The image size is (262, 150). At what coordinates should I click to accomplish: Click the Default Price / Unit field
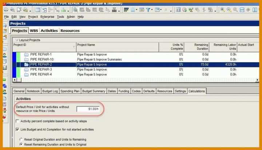click(x=88, y=109)
